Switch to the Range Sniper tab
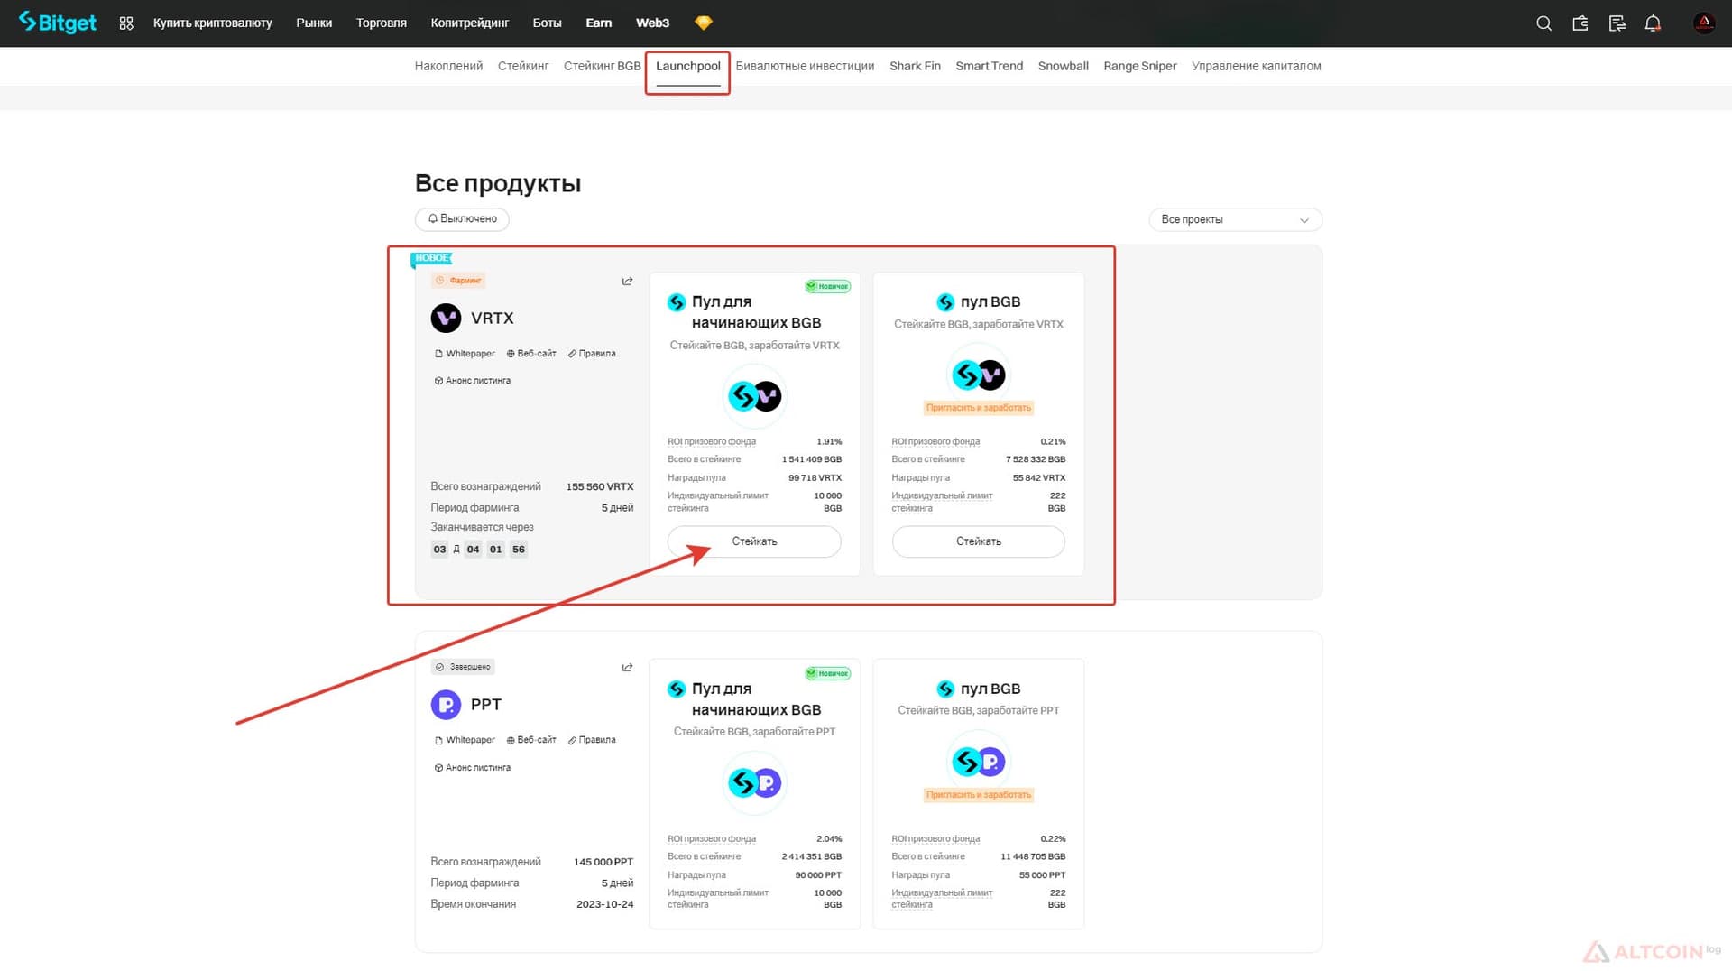The image size is (1732, 971). [x=1139, y=66]
